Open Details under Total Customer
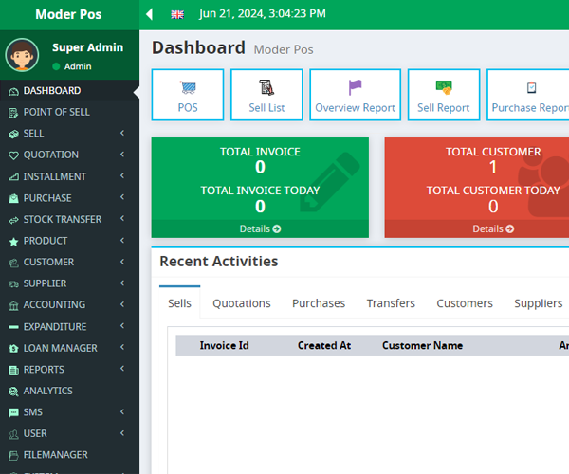 [x=493, y=228]
